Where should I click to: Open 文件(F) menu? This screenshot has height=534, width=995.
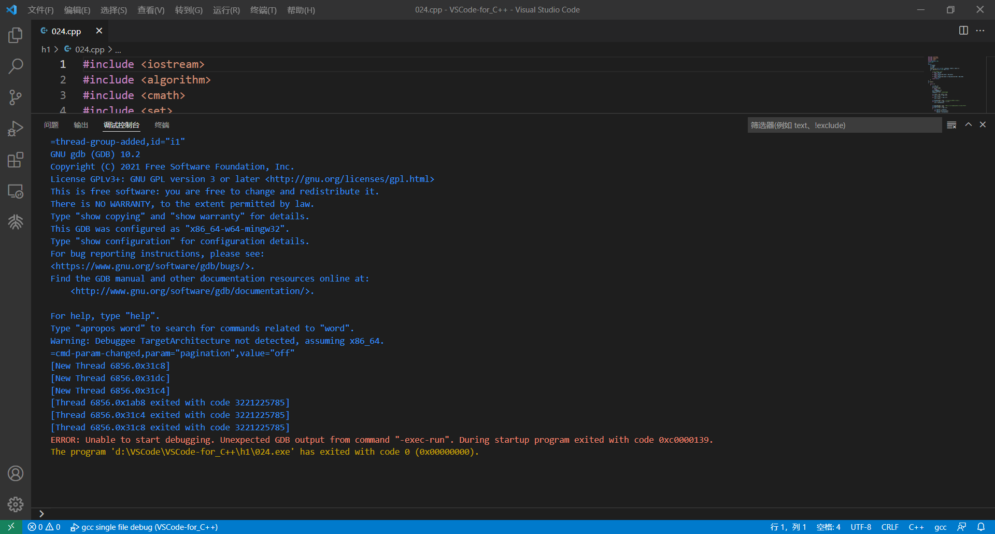(x=41, y=10)
